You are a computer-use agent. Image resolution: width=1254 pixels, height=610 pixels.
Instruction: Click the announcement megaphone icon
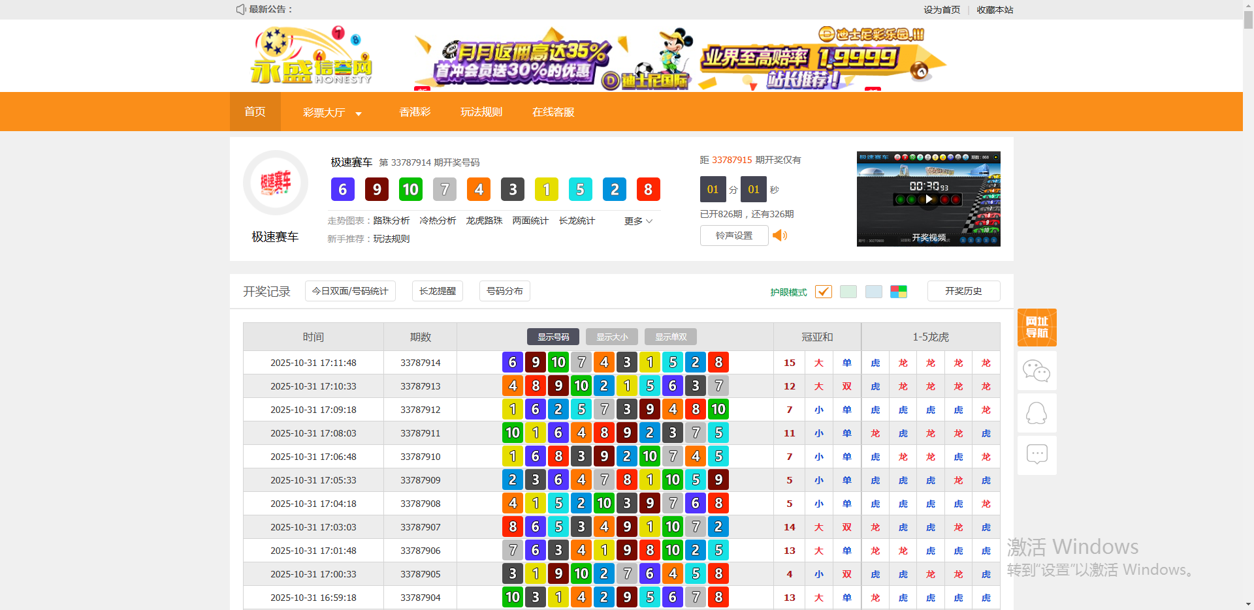[x=240, y=9]
